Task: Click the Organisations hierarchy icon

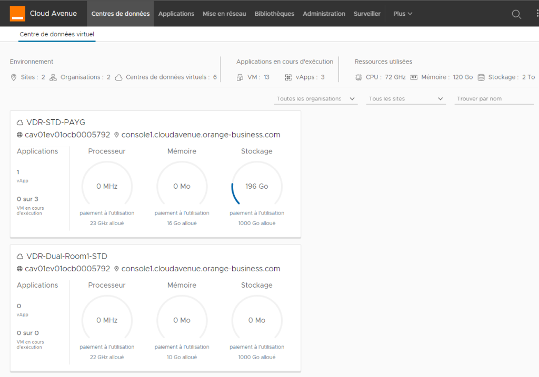Action: point(53,77)
